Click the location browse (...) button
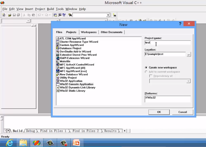Screen dimensions: 206x147 (189, 54)
